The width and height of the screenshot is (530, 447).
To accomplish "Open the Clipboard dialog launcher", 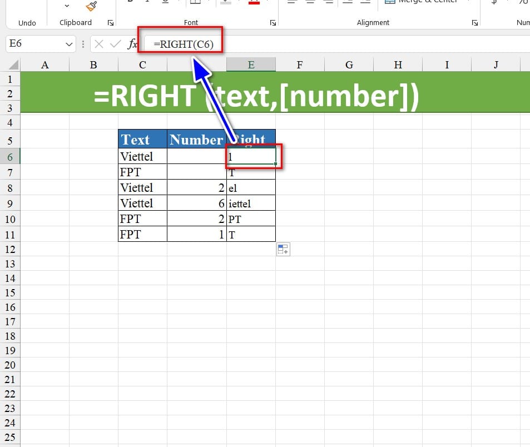I will [x=110, y=23].
